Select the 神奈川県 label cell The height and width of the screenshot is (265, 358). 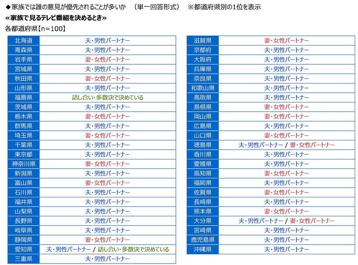pos(24,164)
